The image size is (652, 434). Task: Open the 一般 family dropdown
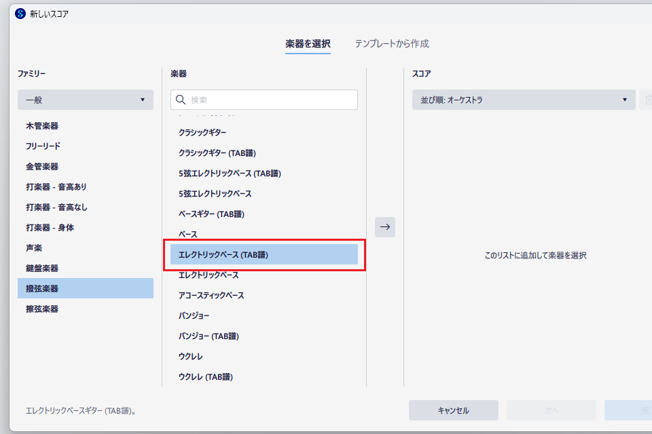pyautogui.click(x=86, y=100)
